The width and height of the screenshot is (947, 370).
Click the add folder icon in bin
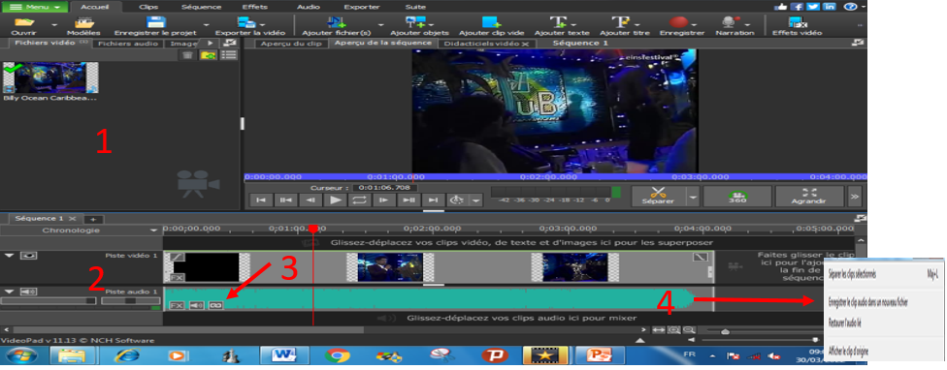pos(209,55)
